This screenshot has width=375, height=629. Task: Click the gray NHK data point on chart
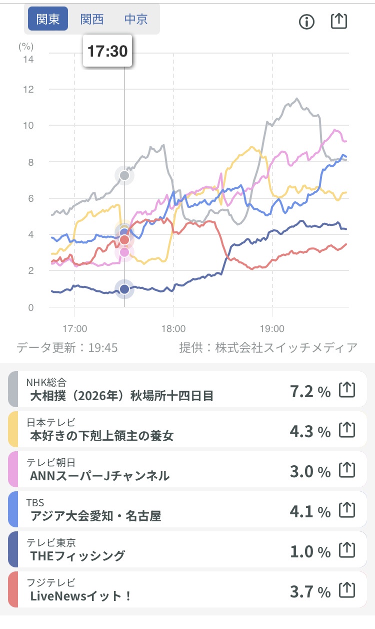click(x=124, y=175)
